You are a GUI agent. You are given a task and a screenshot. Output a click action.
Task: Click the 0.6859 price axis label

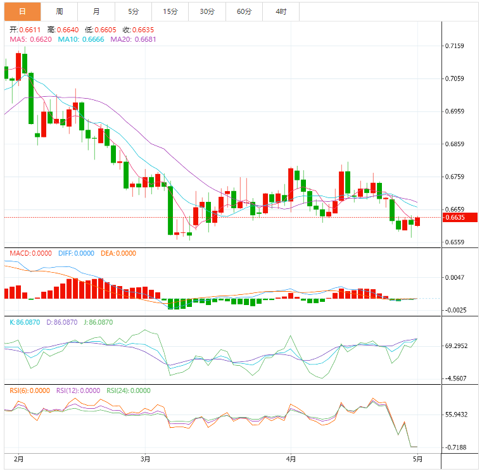455,144
